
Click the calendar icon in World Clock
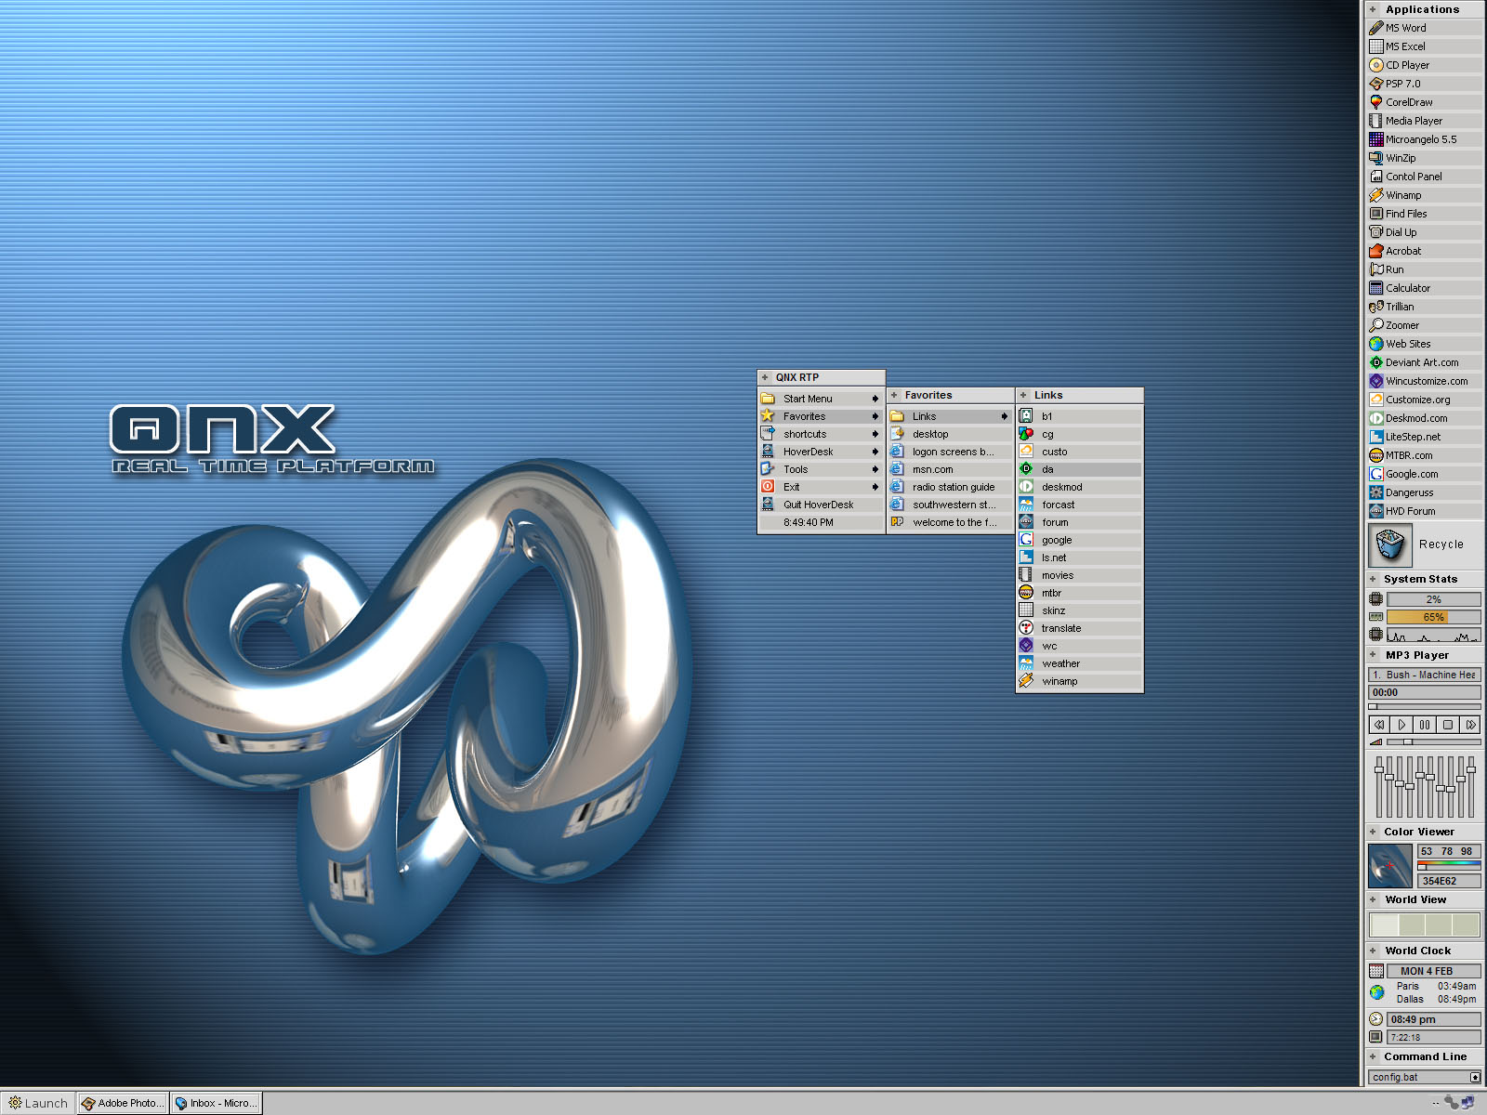click(1376, 971)
